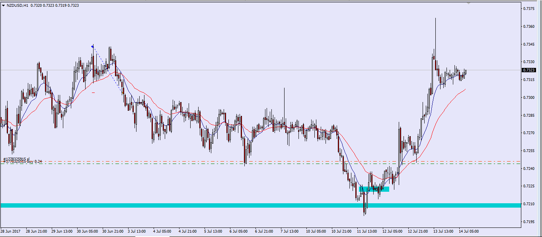Click the 0.7320 open price in header

click(x=36, y=6)
